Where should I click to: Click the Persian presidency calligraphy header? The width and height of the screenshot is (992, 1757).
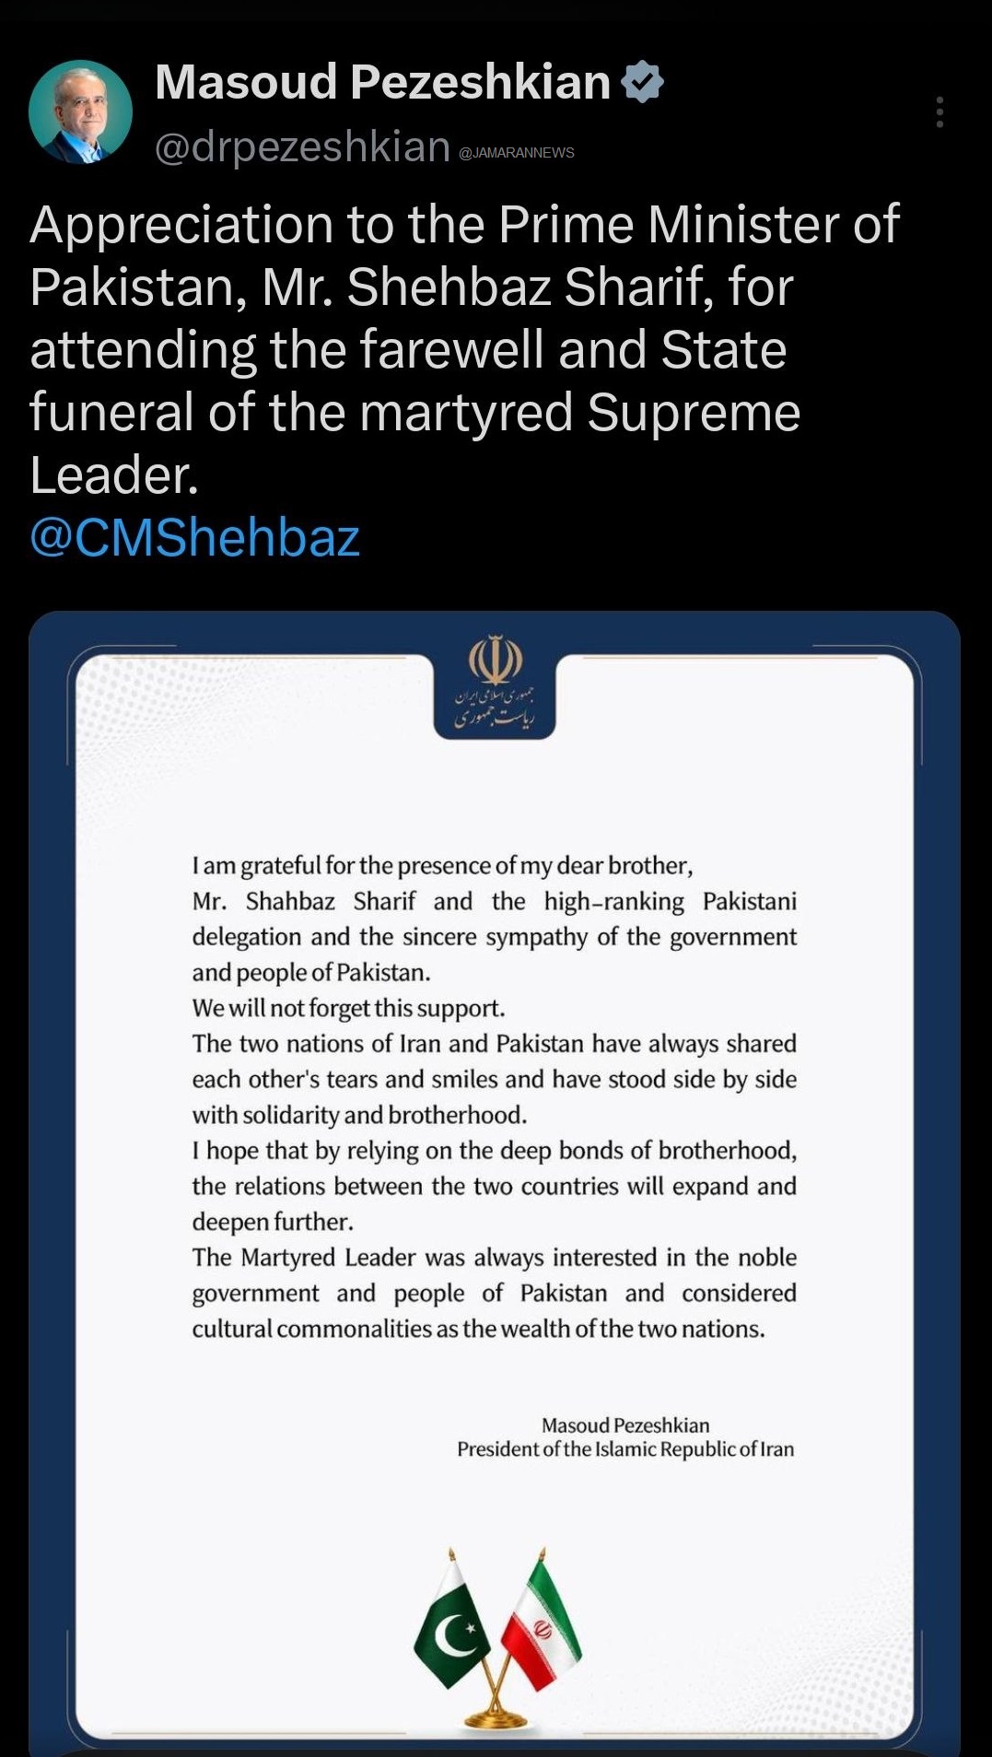tap(494, 707)
